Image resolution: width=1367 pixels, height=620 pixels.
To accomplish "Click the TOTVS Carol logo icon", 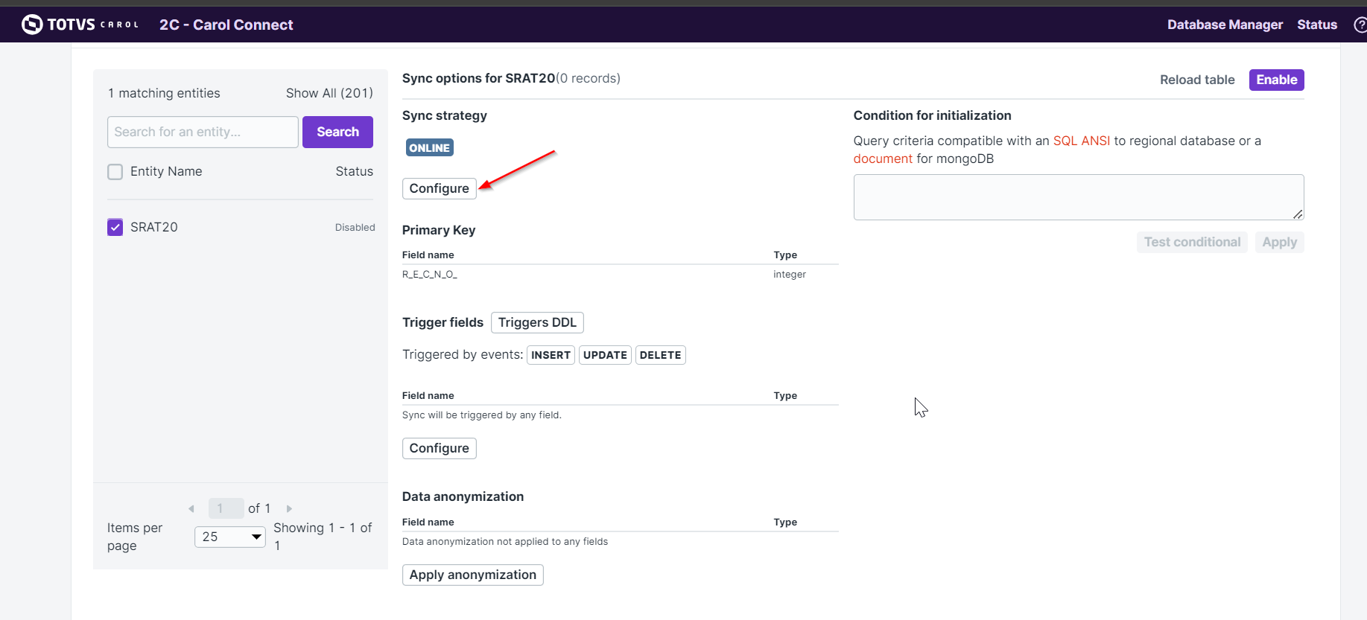I will (32, 25).
